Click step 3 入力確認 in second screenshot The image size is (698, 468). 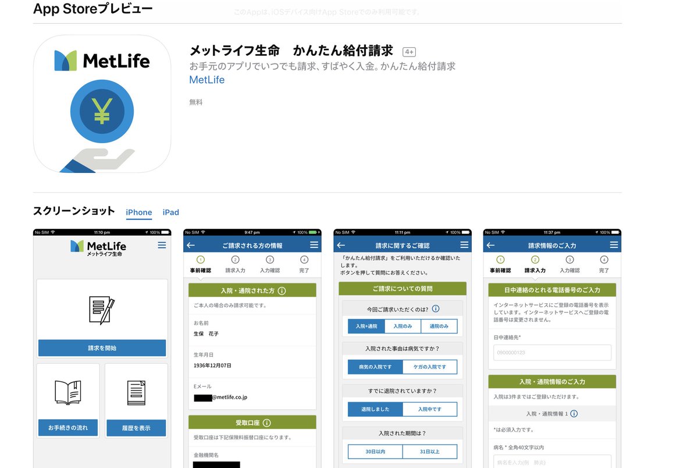point(269,265)
